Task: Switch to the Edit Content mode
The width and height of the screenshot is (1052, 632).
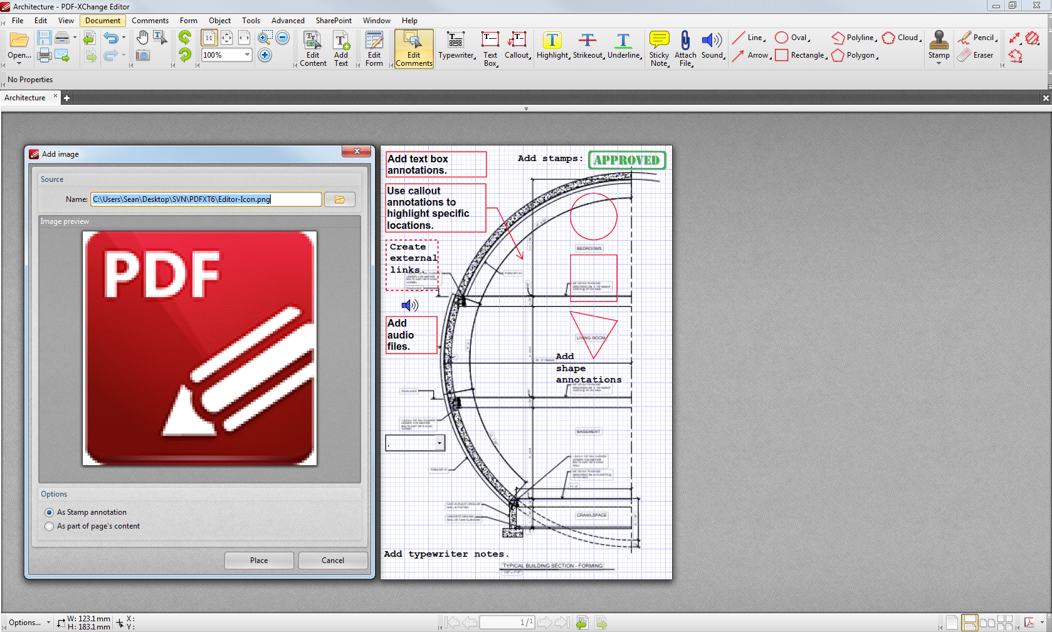Action: [x=312, y=47]
